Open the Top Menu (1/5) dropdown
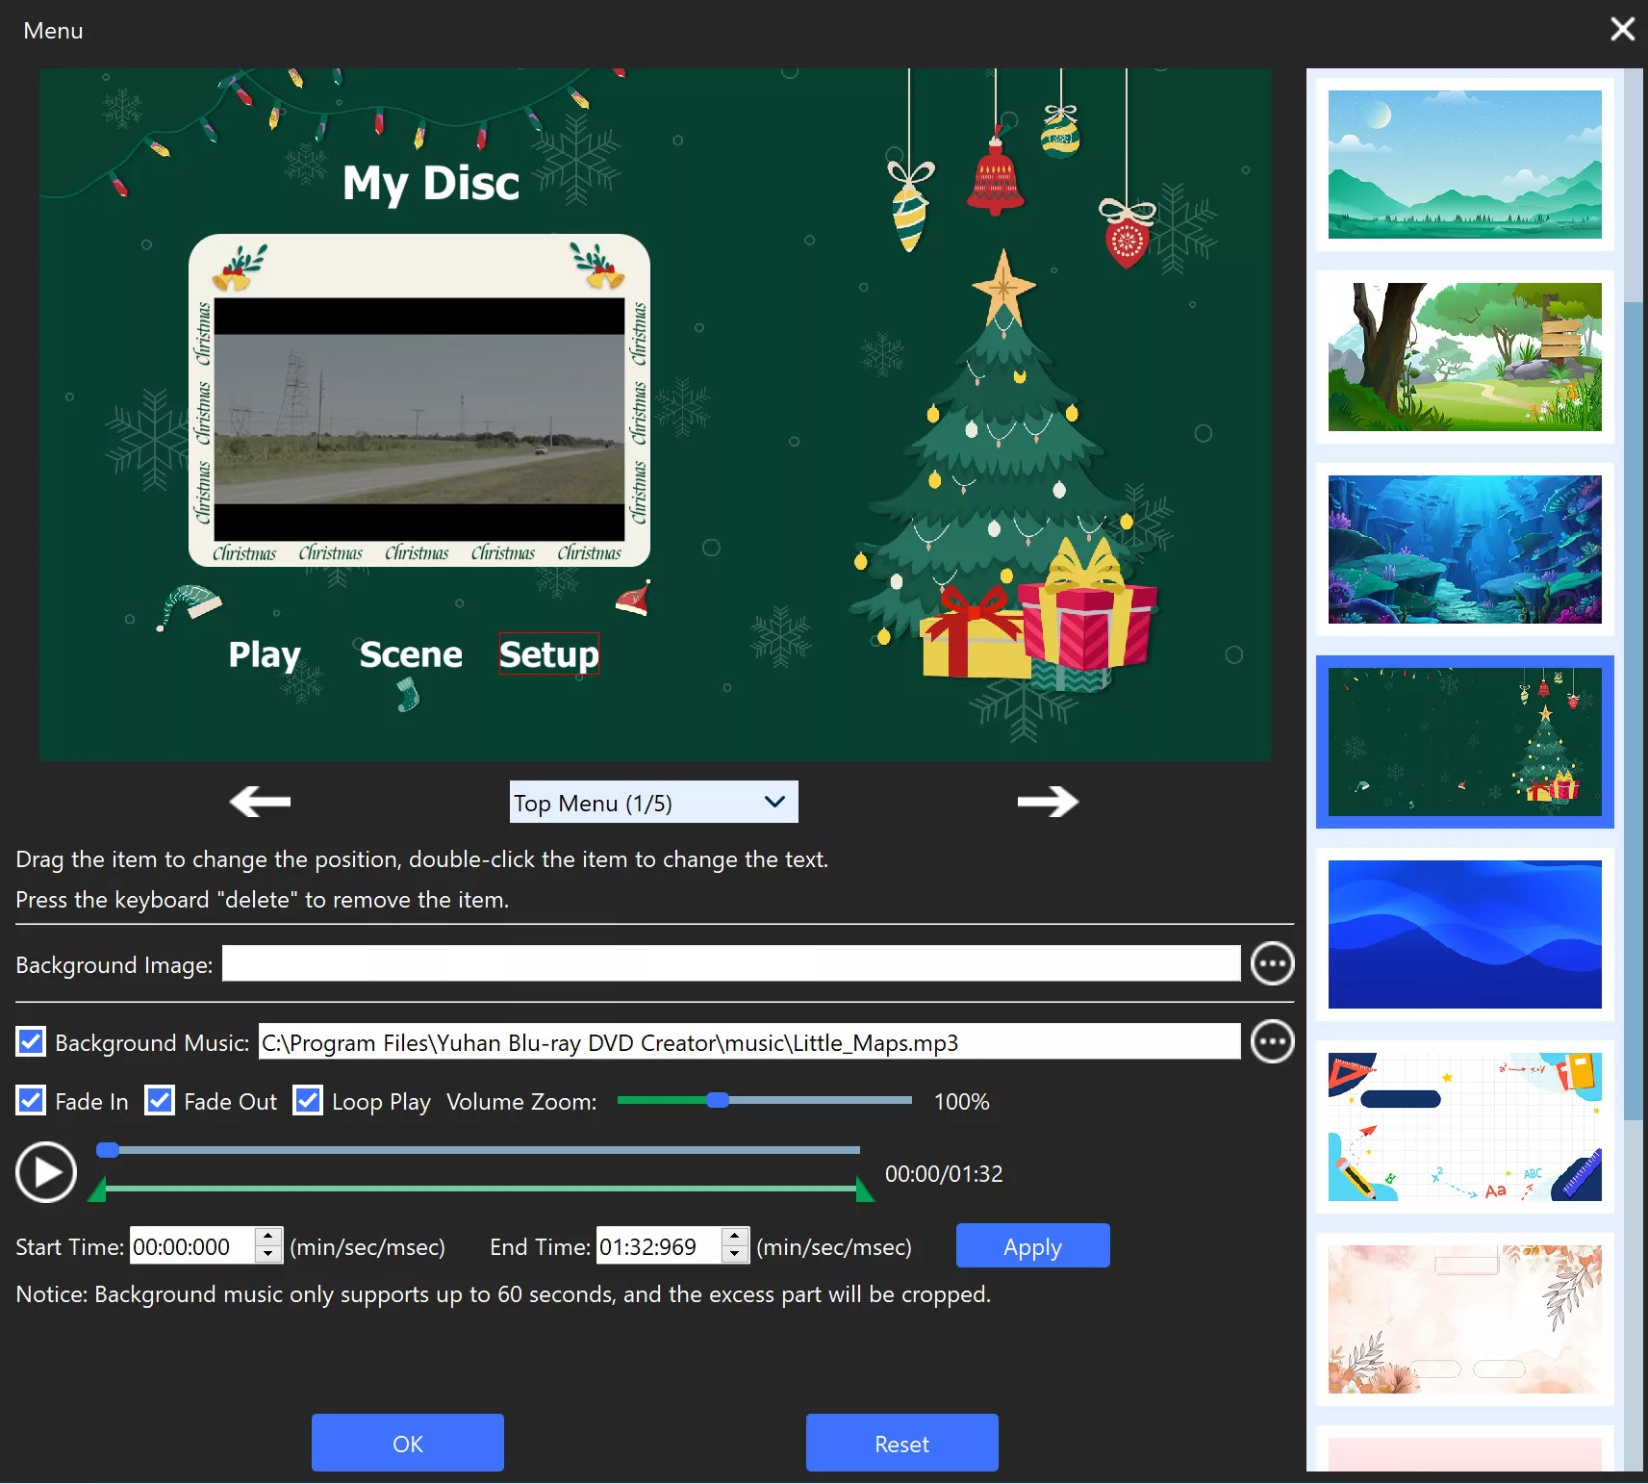The image size is (1648, 1484). point(653,802)
